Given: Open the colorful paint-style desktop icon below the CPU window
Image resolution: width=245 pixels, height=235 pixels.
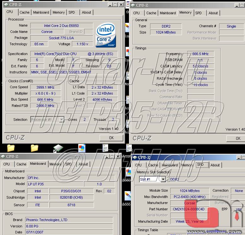Looking at the screenshot, I should click(82, 148).
